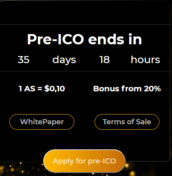The width and height of the screenshot is (172, 176).
Task: Click the 'hours' countdown label
Action: point(145,60)
